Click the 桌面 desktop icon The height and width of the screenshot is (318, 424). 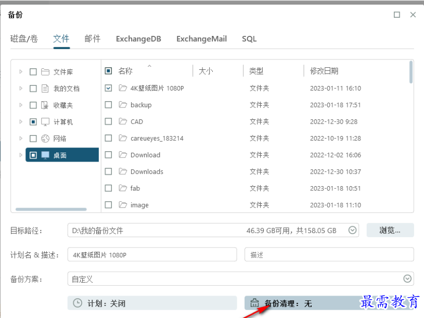tap(45, 155)
